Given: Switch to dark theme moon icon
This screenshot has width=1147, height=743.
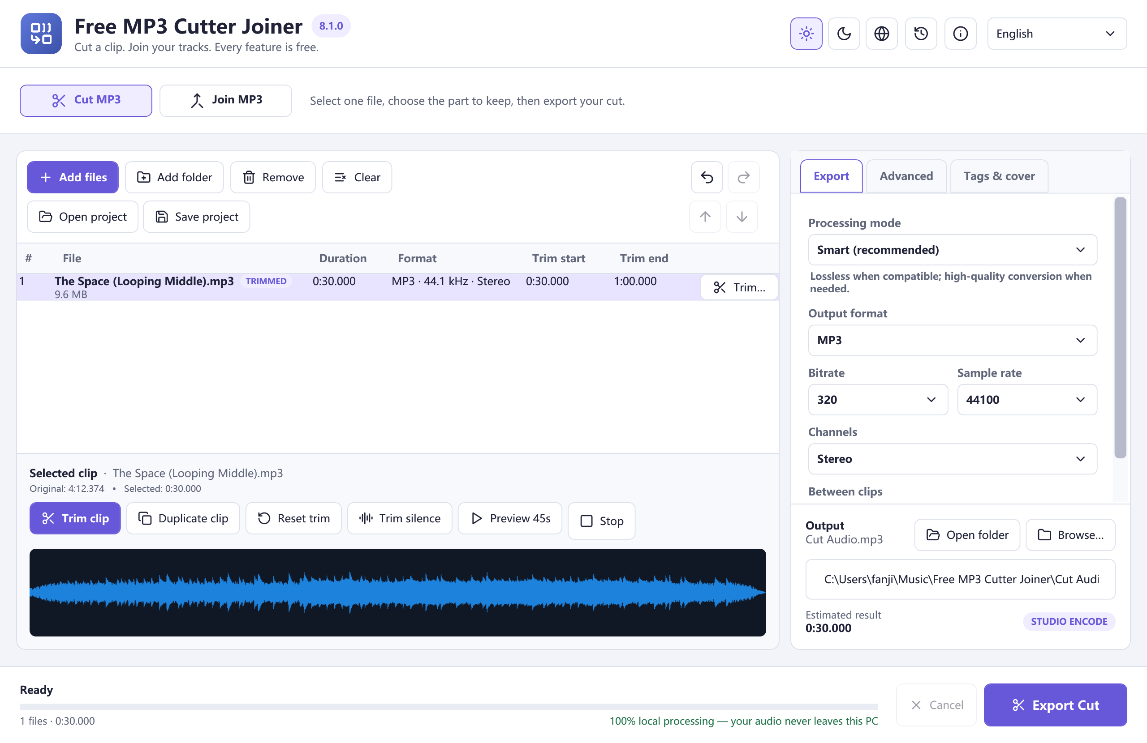Looking at the screenshot, I should pos(844,34).
